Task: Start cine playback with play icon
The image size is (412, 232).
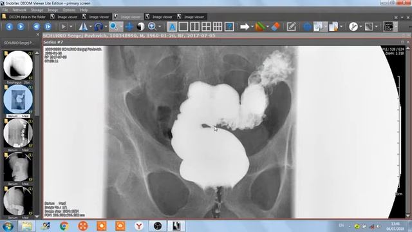Action: [63, 26]
